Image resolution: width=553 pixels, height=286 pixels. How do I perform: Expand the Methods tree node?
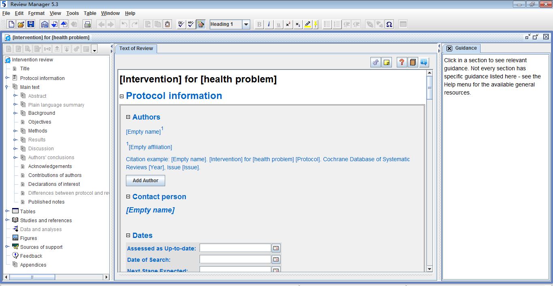pos(15,131)
